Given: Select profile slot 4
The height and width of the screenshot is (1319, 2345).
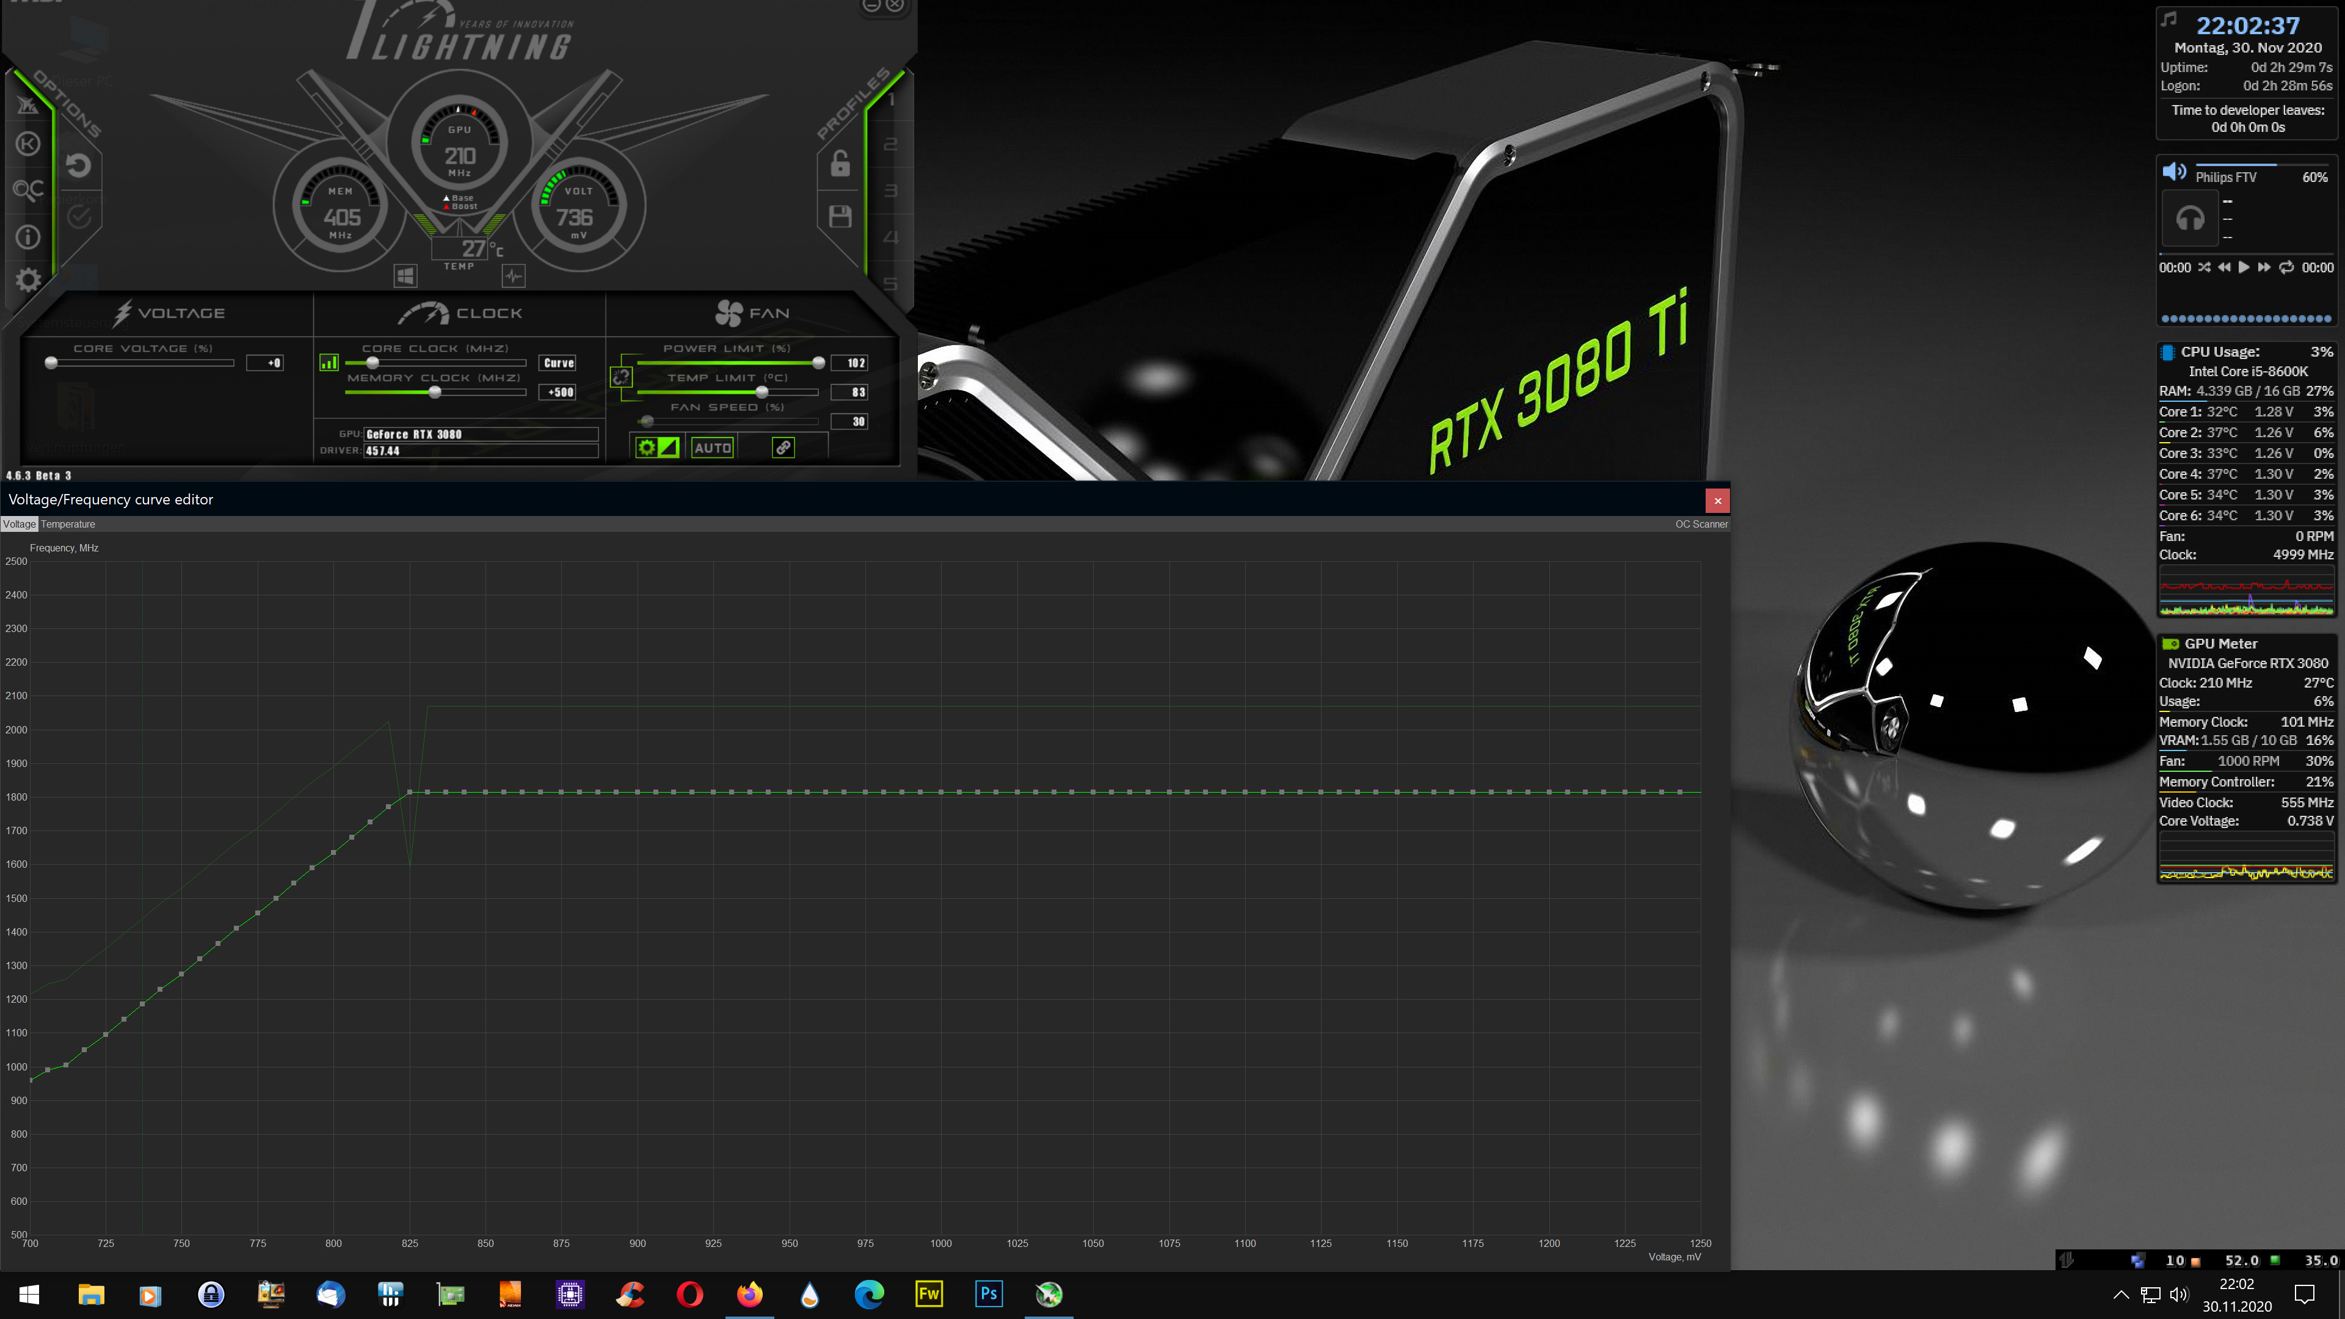Looking at the screenshot, I should (891, 237).
